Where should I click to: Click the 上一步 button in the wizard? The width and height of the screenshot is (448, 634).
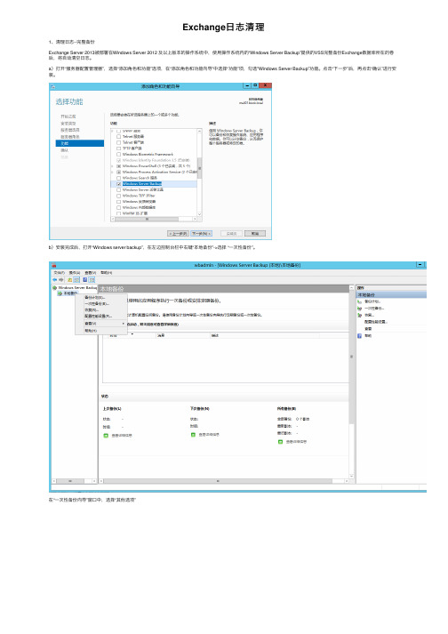click(x=178, y=234)
